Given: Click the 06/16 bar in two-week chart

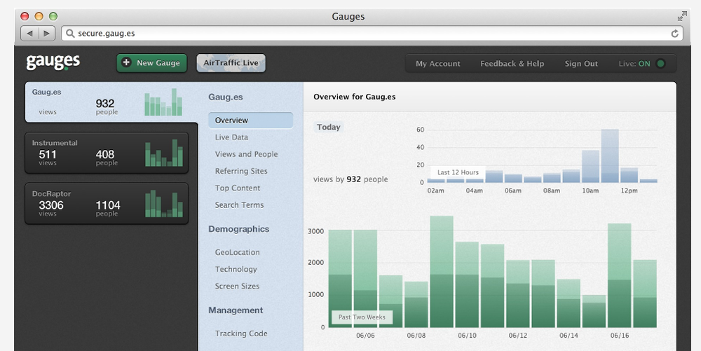Looking at the screenshot, I should 619,275.
